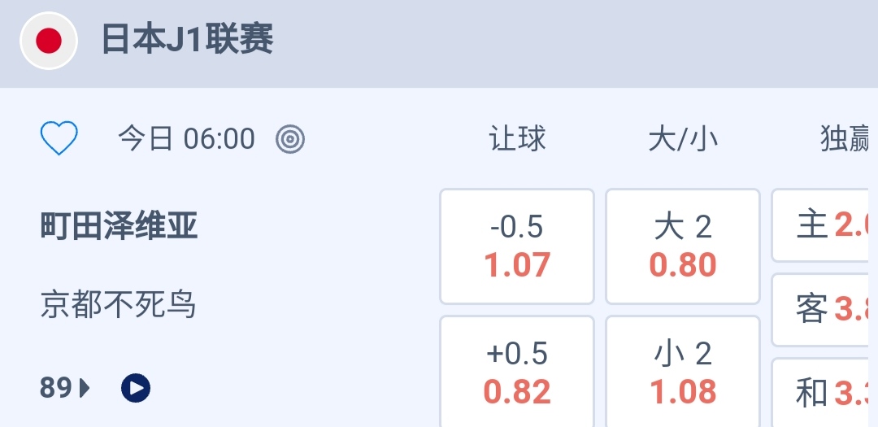878x427 pixels.
Task: Pick the +0.5 handicap at 0.82
Action: (517, 373)
